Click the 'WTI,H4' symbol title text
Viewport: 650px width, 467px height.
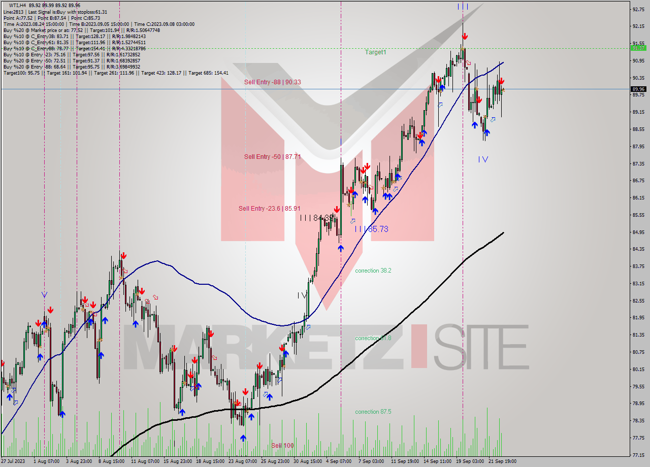(17, 6)
